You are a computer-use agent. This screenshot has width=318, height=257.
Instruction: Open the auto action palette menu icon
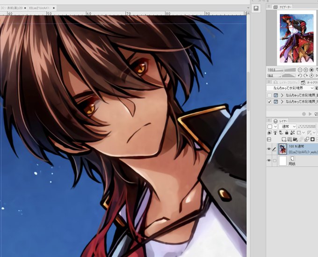tap(269, 82)
